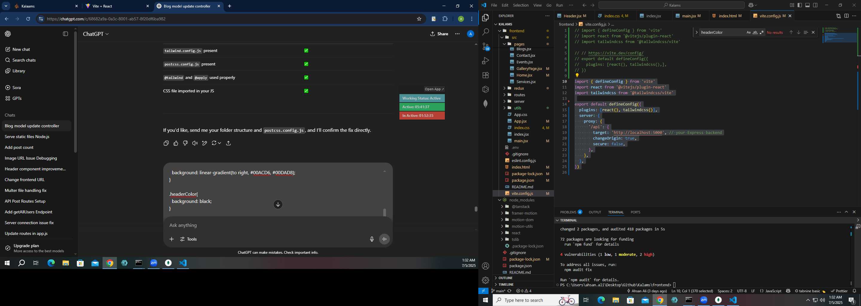Expand the TIMELINE section
Viewport: 861px width, 306px height.
pos(506,284)
